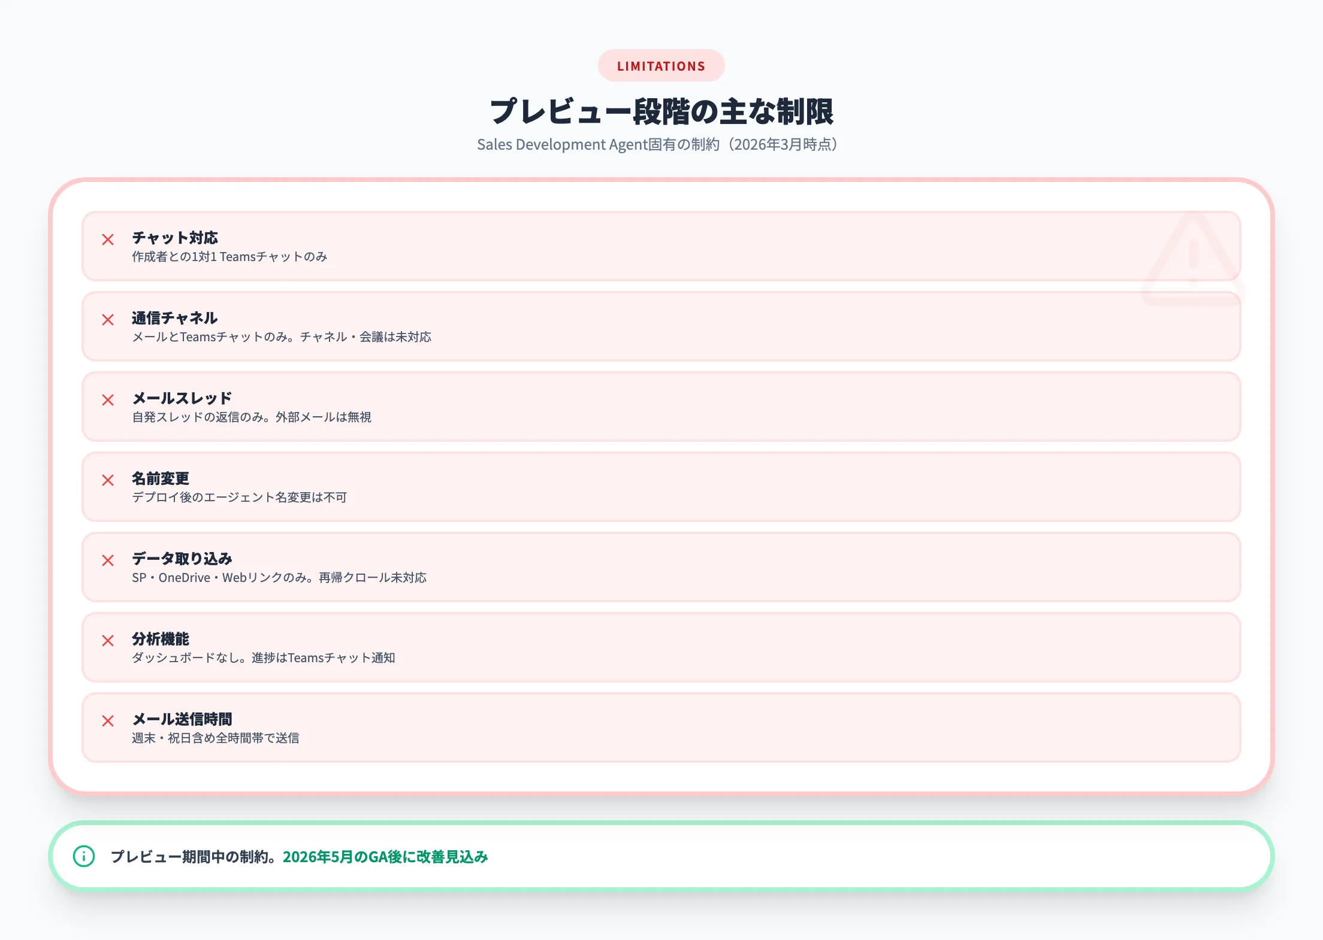Screen dimensions: 1323x940
Task: Click the green プレビュー期間中の制約 notice bar
Action: pyautogui.click(x=661, y=857)
